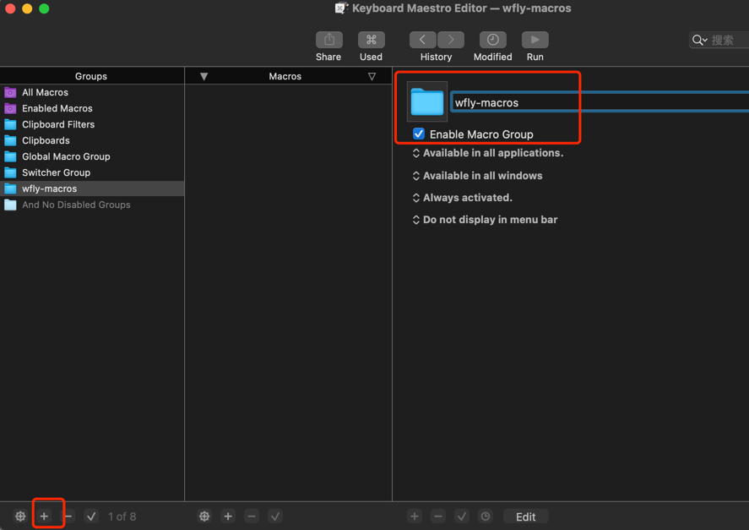Select All Macros group

pyautogui.click(x=92, y=92)
